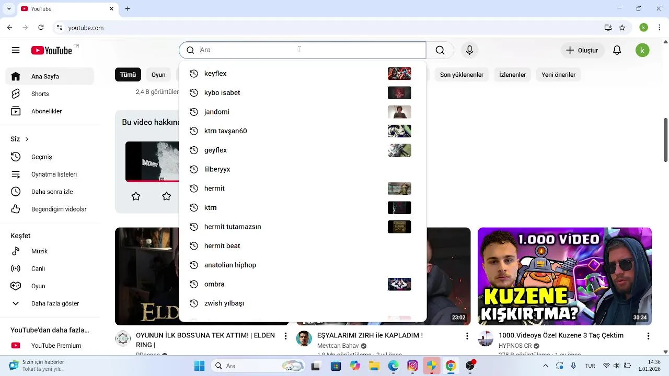This screenshot has width=669, height=376.
Task: Go back with browser back arrow
Action: click(9, 28)
